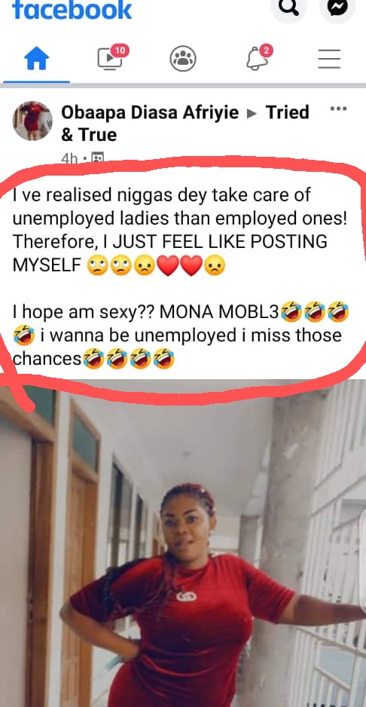
Task: Open post options three-dots menu
Action: tap(338, 109)
